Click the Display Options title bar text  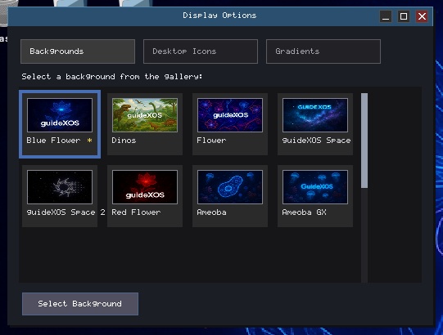[x=219, y=16]
